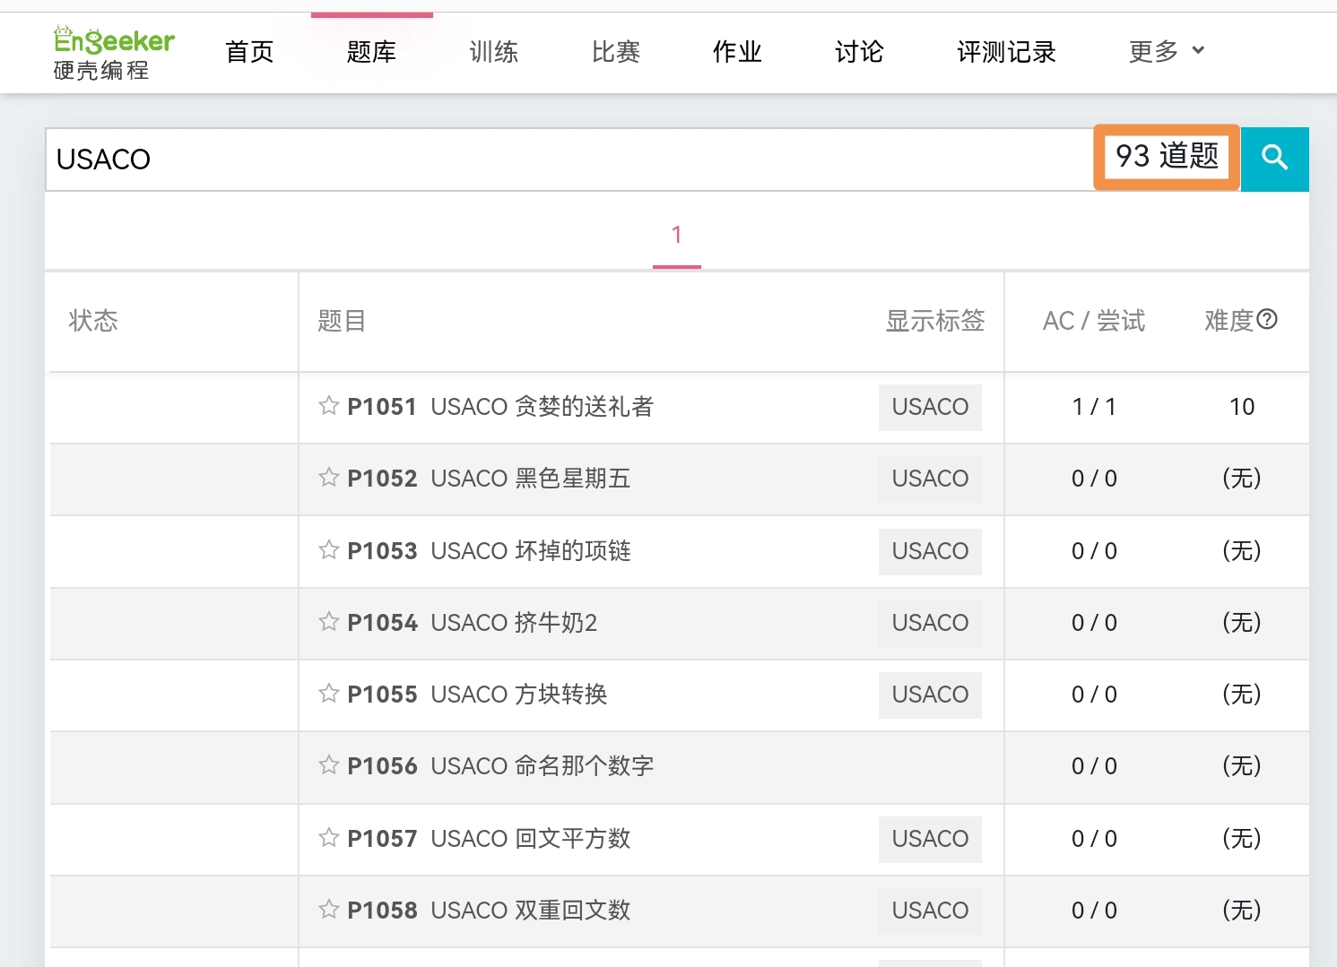The image size is (1337, 967).
Task: Click the 1 / 1 value for P1051
Action: [1094, 407]
